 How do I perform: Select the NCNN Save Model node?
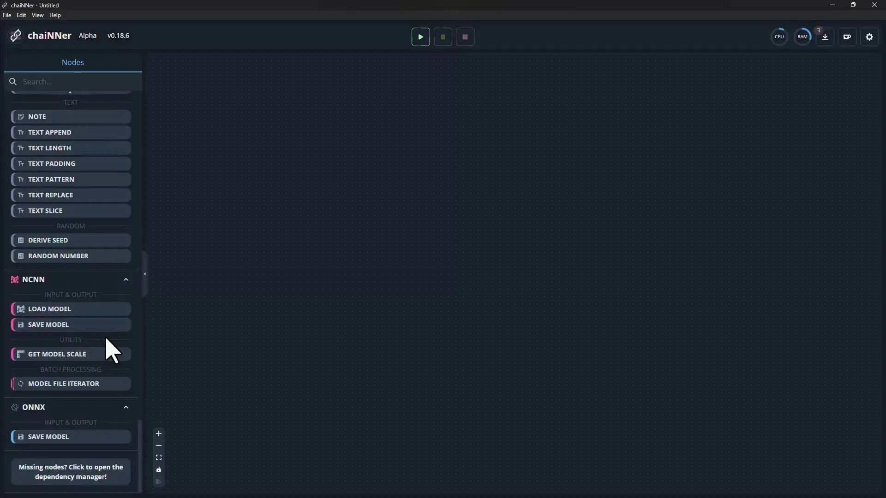(71, 324)
